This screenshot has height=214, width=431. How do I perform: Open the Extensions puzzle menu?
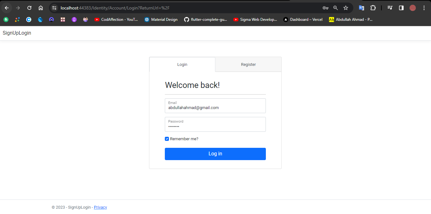click(x=373, y=8)
